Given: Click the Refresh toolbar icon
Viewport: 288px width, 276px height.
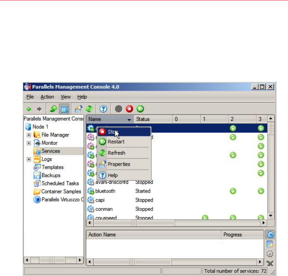Looking at the screenshot, I should [90, 109].
